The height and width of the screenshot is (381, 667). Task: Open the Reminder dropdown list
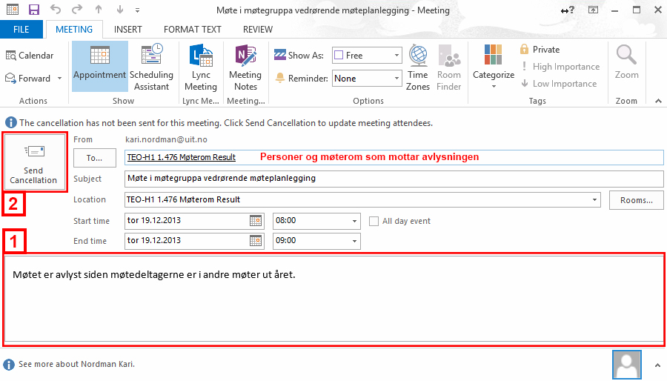396,79
